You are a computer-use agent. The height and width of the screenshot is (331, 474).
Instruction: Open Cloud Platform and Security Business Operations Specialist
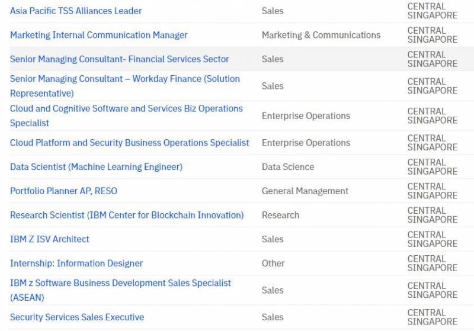pyautogui.click(x=129, y=143)
